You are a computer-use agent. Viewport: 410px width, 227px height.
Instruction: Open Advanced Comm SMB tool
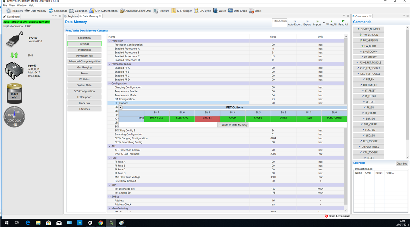135,11
